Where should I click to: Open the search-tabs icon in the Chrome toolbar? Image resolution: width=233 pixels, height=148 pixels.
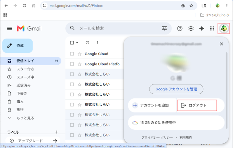coord(204,6)
